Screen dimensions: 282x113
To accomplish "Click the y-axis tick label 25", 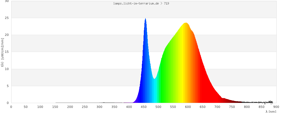I will pos(7,18).
